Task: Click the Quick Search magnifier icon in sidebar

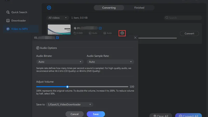Action: 8,12
